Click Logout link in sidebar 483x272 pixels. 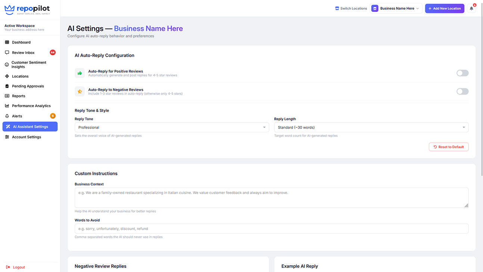point(16,267)
